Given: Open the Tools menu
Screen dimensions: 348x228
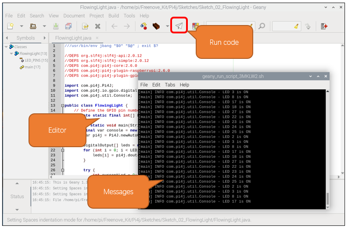Looking at the screenshot, I should click(129, 16).
